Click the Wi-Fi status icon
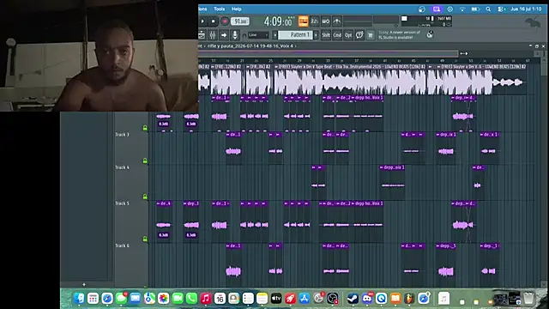 coord(462,9)
